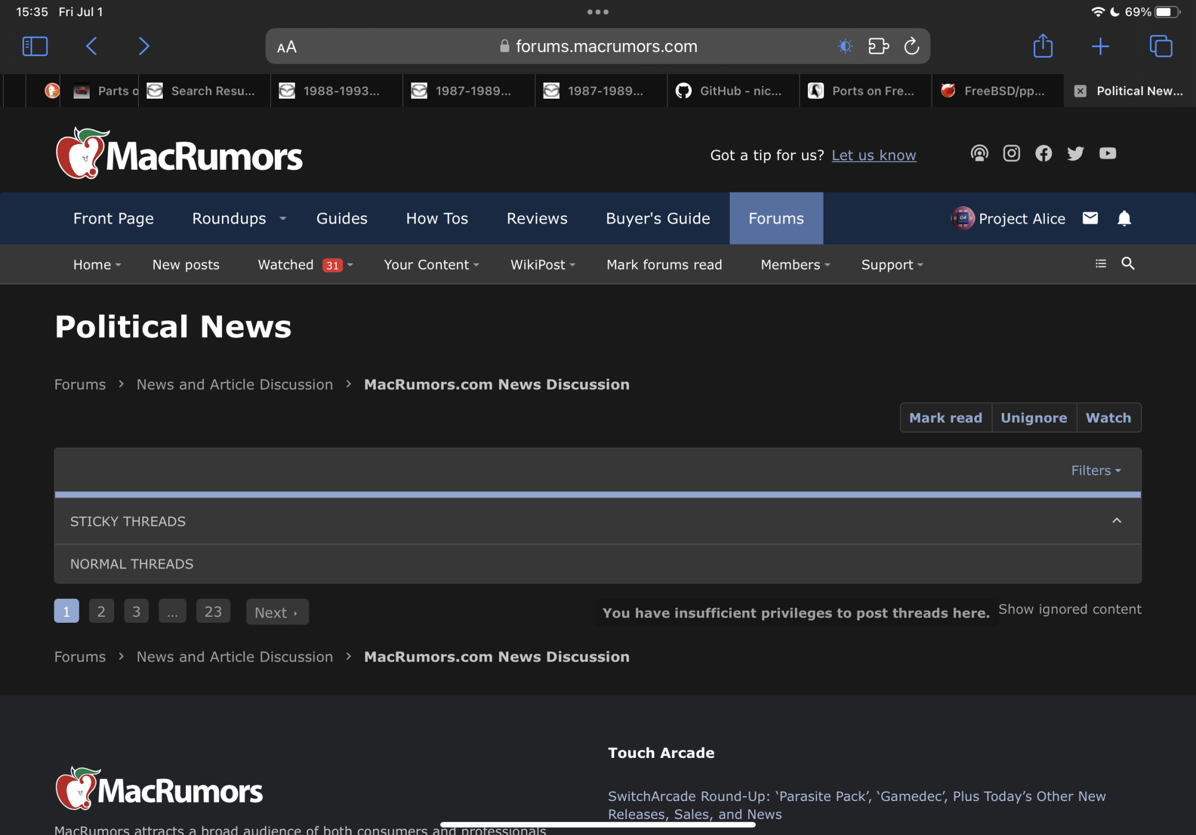Open the share sheet
The image size is (1196, 835).
pos(1043,45)
